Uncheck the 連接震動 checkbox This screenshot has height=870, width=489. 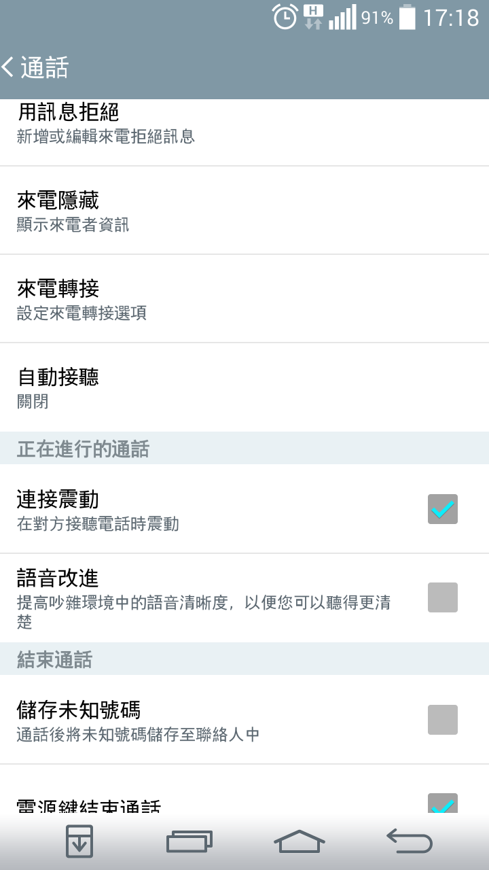(443, 509)
